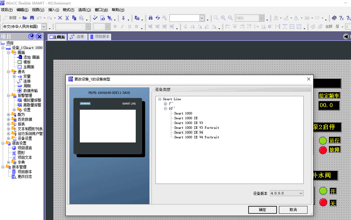
Task: Open the help book icon
Action: tap(334, 18)
